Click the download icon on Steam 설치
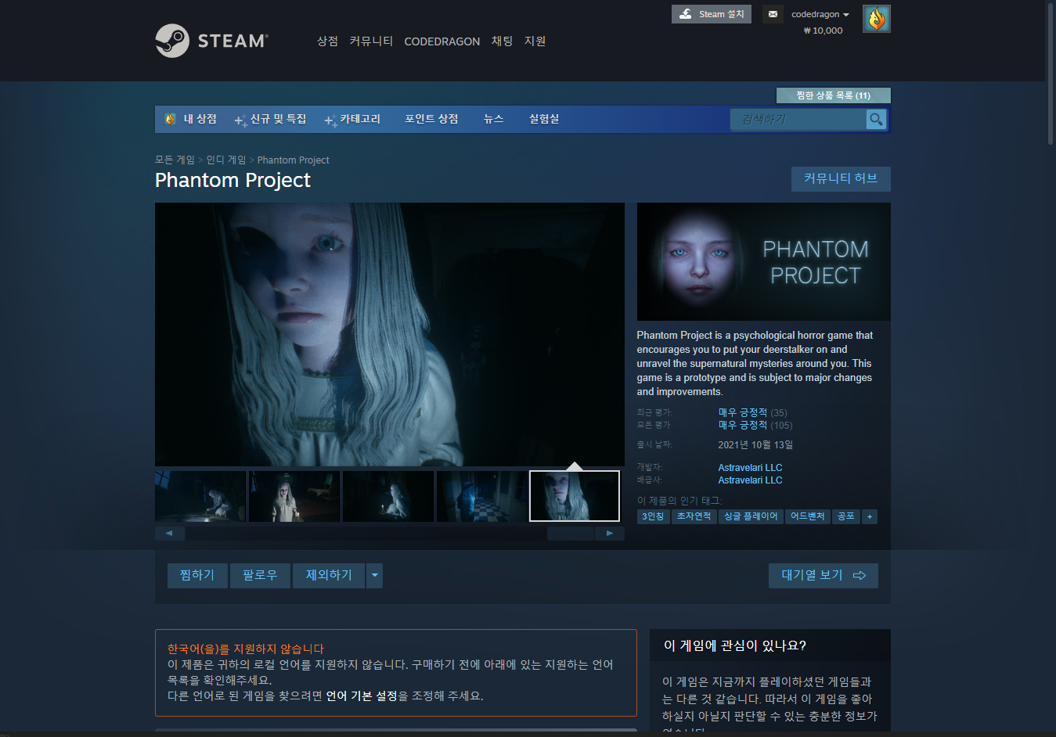The image size is (1056, 737). point(685,14)
